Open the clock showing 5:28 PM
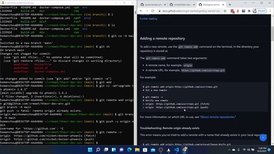 click(262, 150)
